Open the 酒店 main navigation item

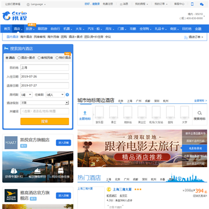point(18,29)
